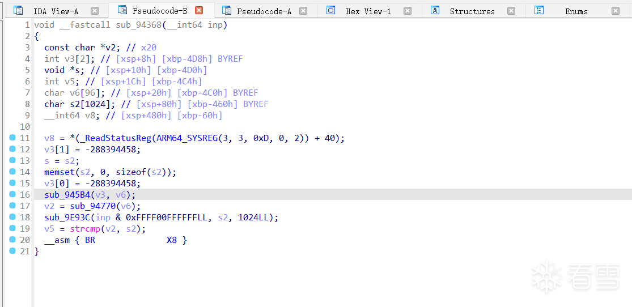This screenshot has width=632, height=307.
Task: Open the Enums tab
Action: click(x=576, y=11)
